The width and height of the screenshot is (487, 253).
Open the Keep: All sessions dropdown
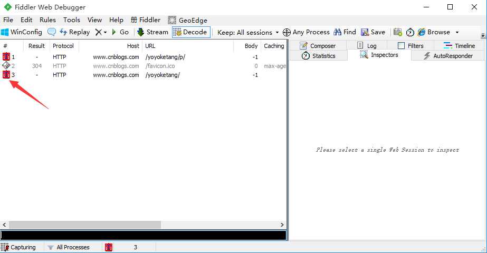248,32
